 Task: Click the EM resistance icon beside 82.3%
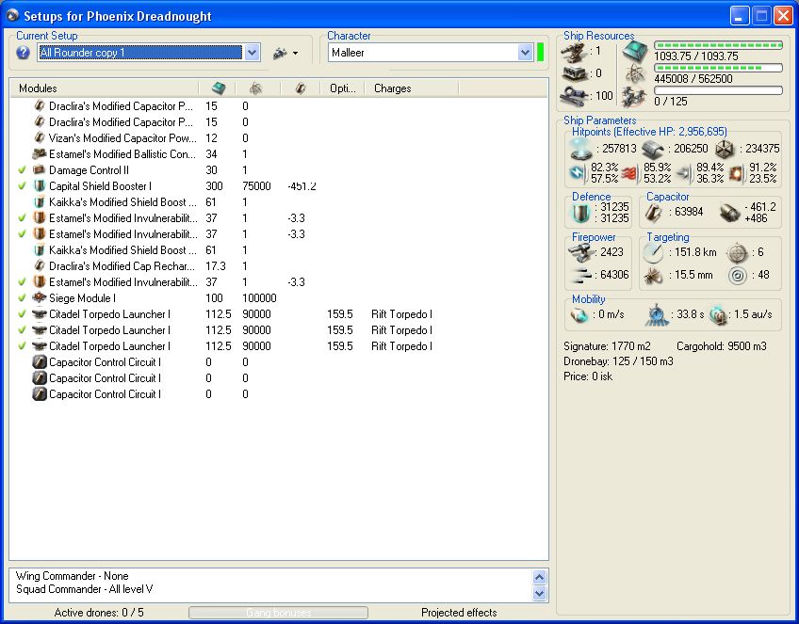[x=577, y=173]
